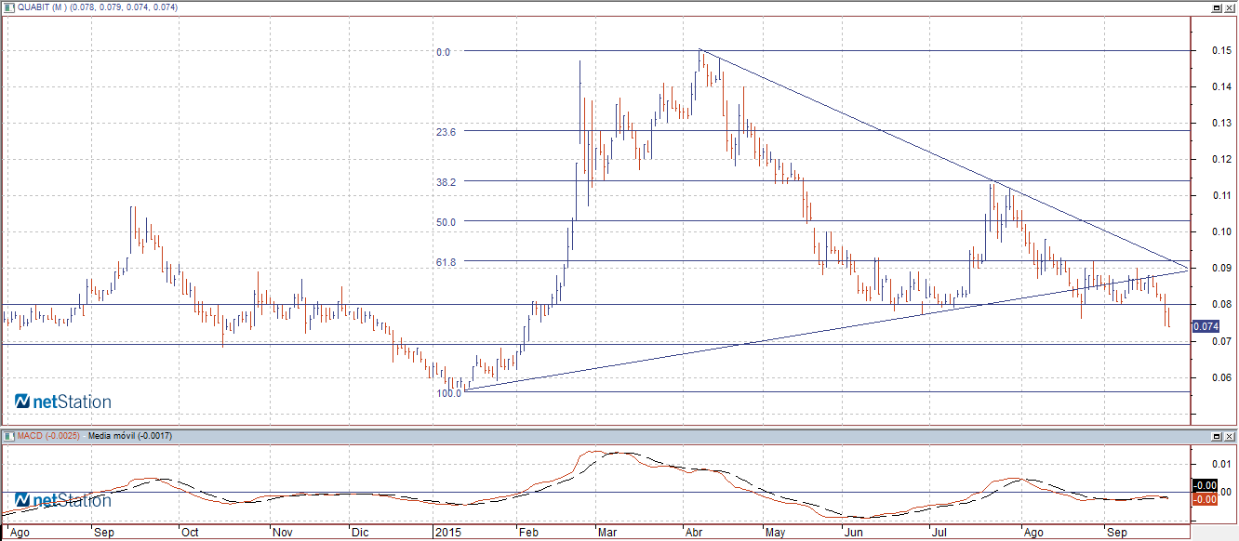
Task: Click the Jul label on time axis
Action: point(940,534)
